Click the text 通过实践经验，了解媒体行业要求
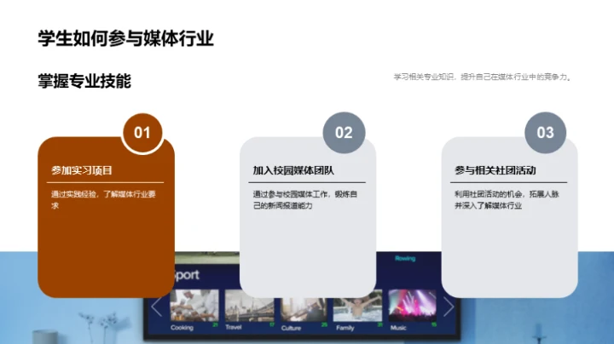Screen dimensions: 614x344 click(103, 200)
